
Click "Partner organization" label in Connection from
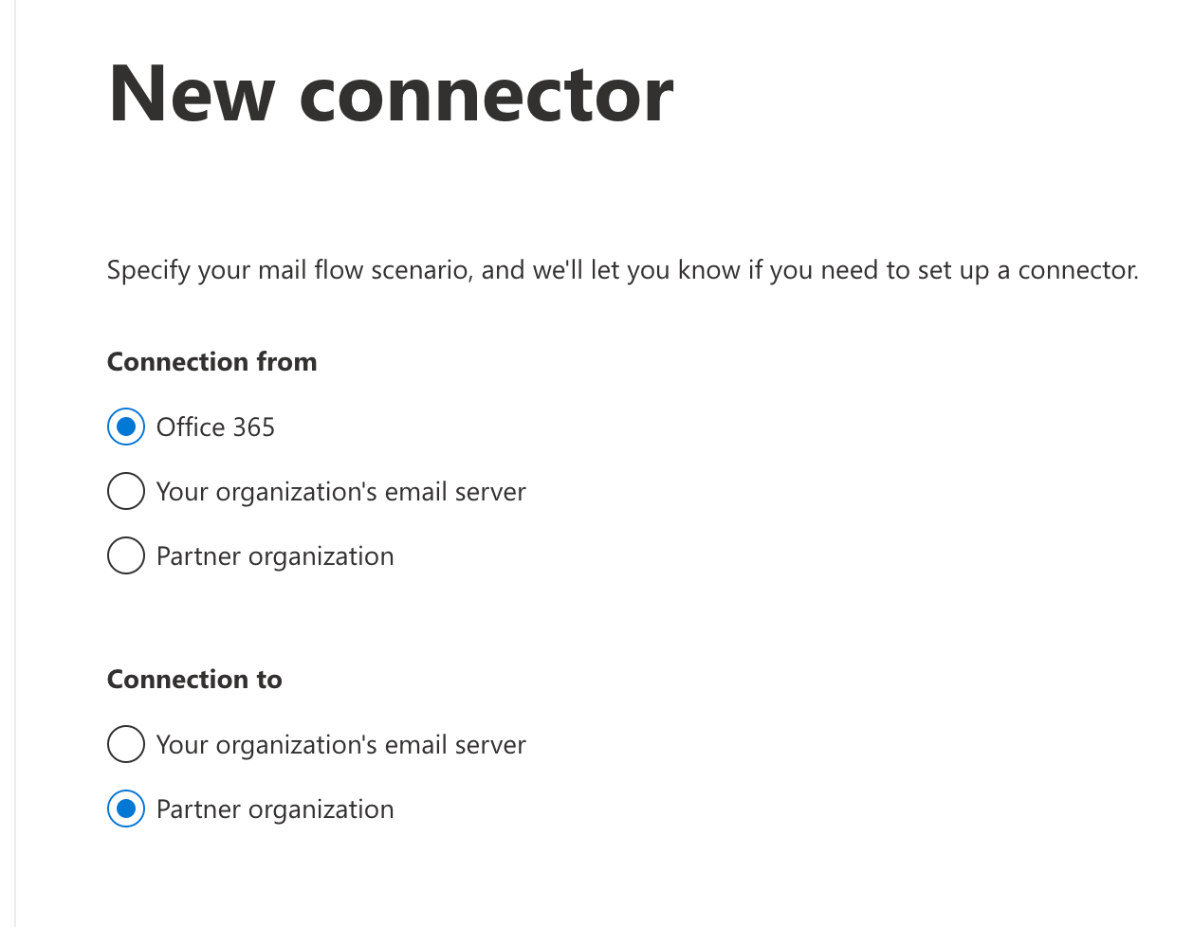coord(275,556)
